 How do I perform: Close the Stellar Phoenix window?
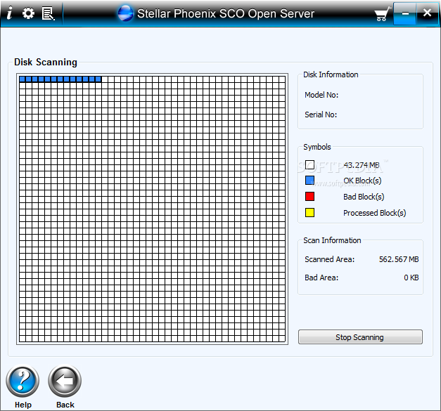427,13
